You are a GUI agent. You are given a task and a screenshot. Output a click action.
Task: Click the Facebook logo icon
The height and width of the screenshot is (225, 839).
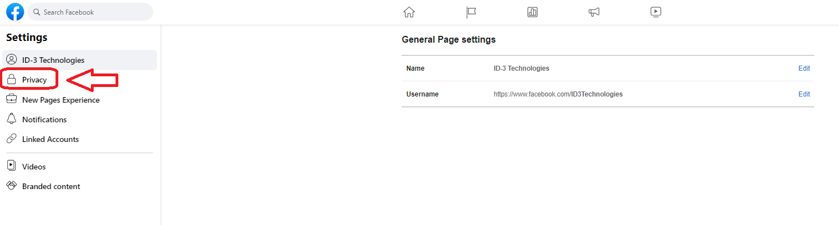coord(15,12)
